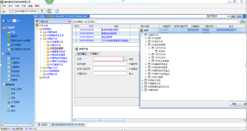Image resolution: width=247 pixels, height=131 pixels.
Task: Expand 04接头产品 tree node
Action: 41,68
